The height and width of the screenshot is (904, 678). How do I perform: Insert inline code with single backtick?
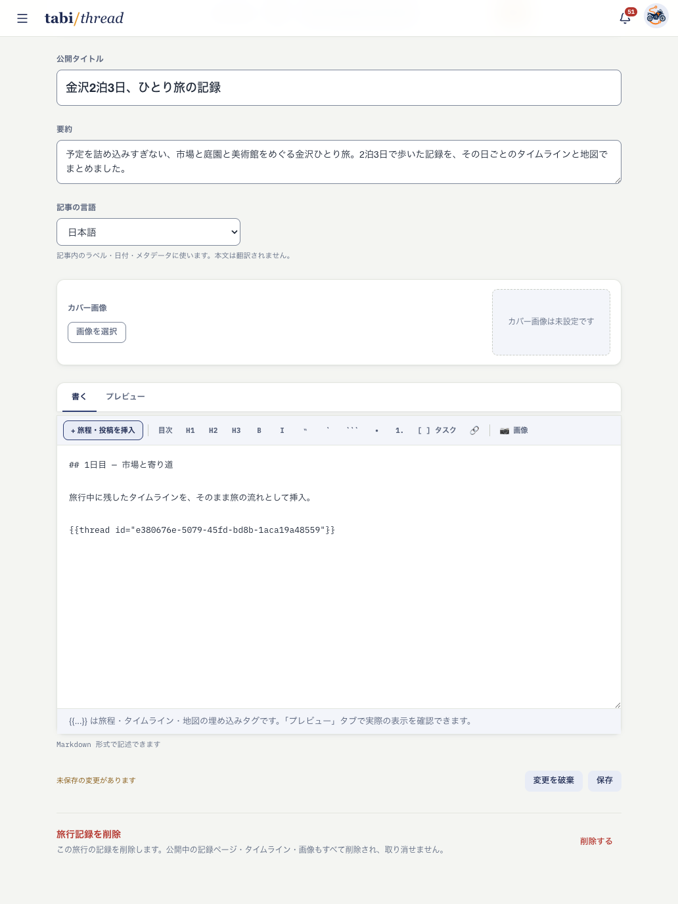point(328,430)
